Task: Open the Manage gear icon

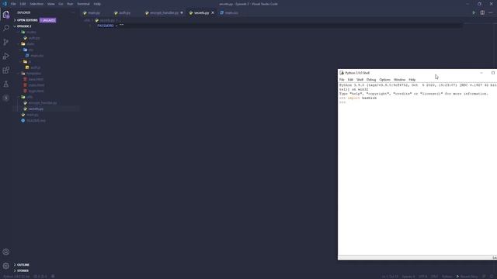Action: tap(5, 266)
